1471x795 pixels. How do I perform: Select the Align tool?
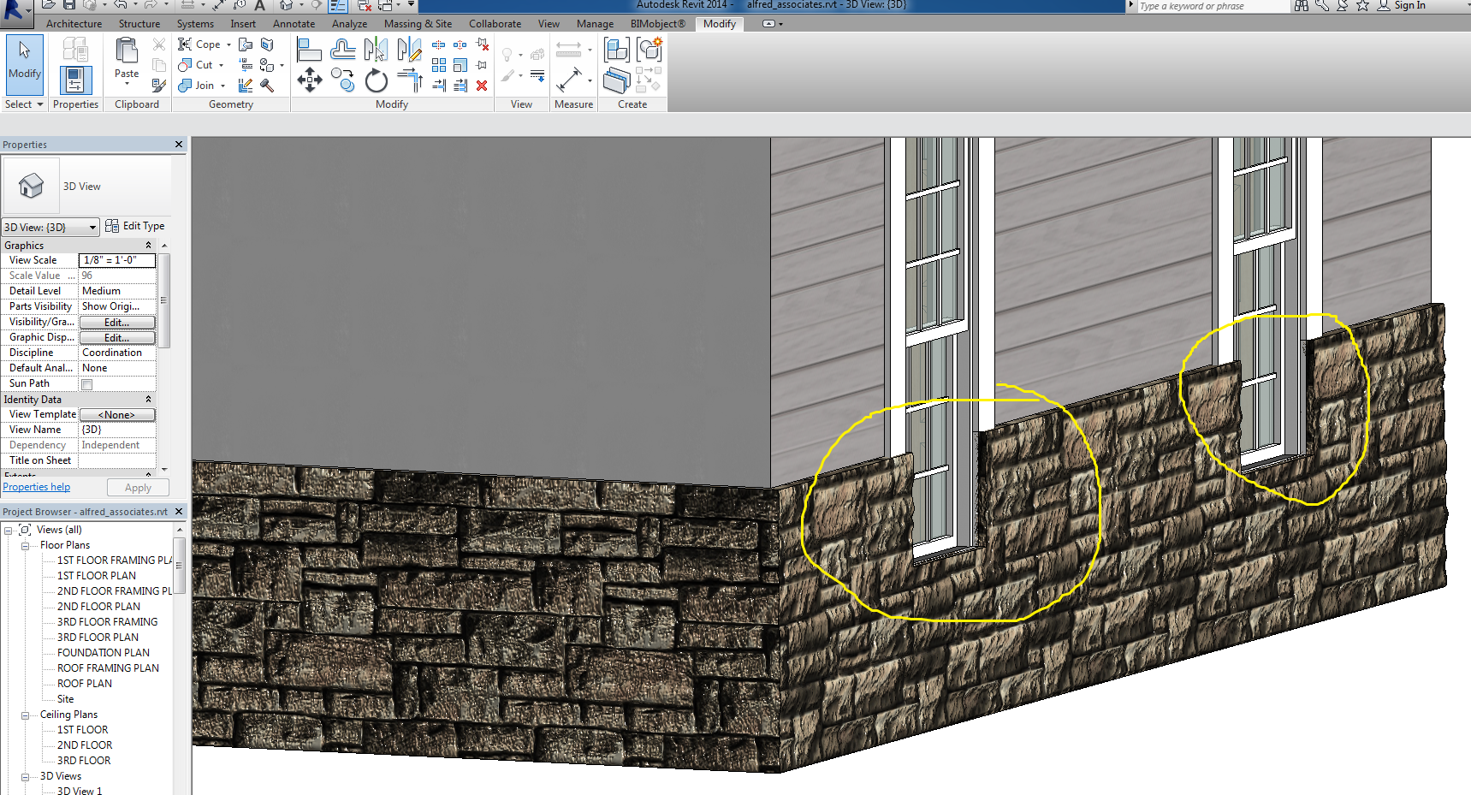(x=309, y=49)
